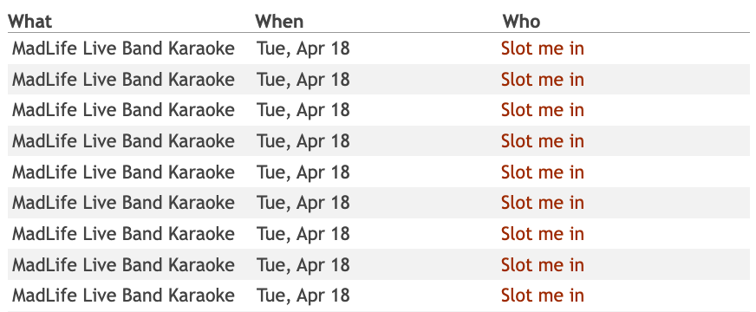The height and width of the screenshot is (312, 756).
Task: Click the 'When' column header
Action: pos(279,21)
